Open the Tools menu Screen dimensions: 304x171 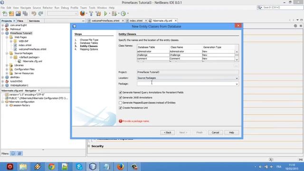click(92, 8)
